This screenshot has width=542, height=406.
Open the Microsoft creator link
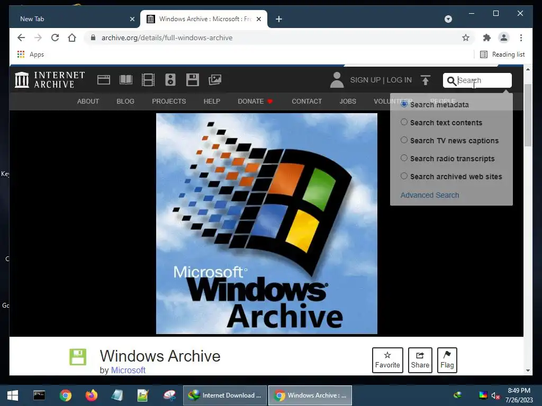click(128, 370)
